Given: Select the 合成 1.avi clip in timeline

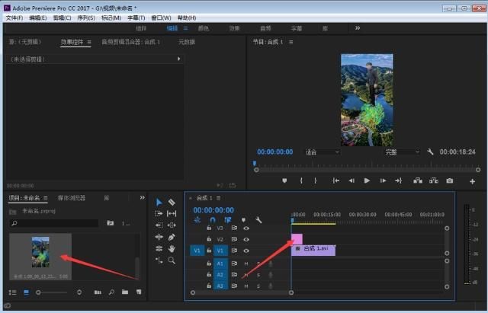Looking at the screenshot, I should (313, 249).
